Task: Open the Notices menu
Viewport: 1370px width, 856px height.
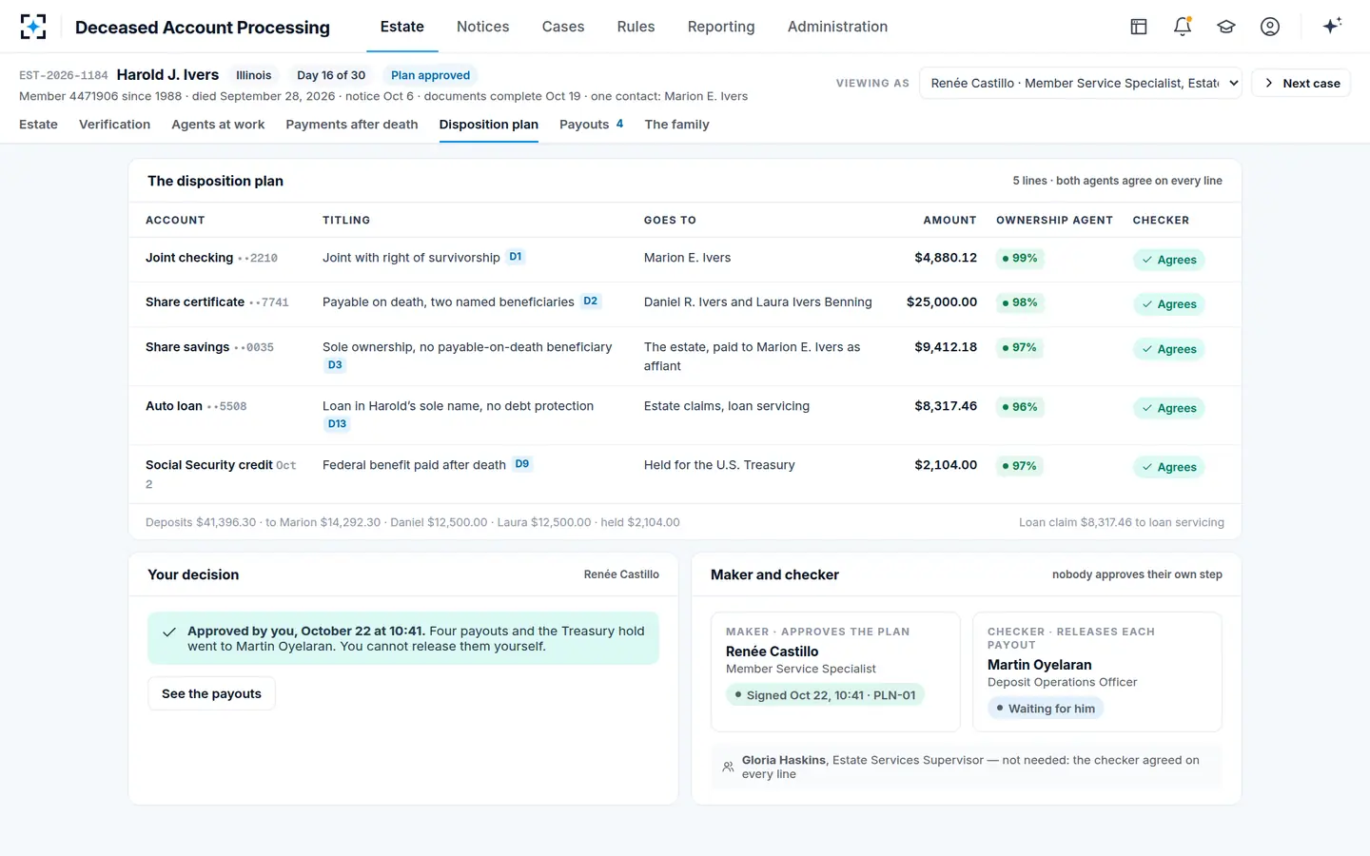Action: 482,27
